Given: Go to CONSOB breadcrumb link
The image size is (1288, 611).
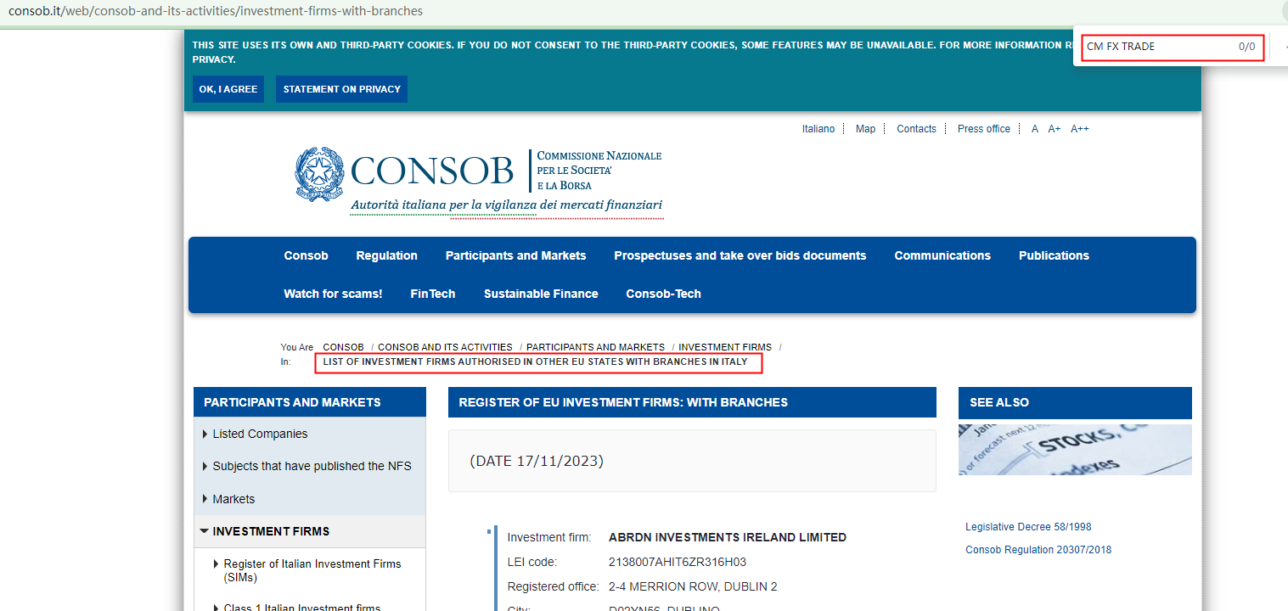Looking at the screenshot, I should point(343,347).
